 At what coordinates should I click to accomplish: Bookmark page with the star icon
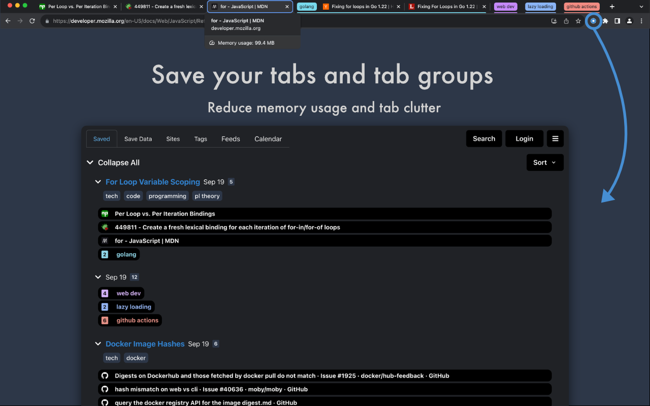click(578, 21)
